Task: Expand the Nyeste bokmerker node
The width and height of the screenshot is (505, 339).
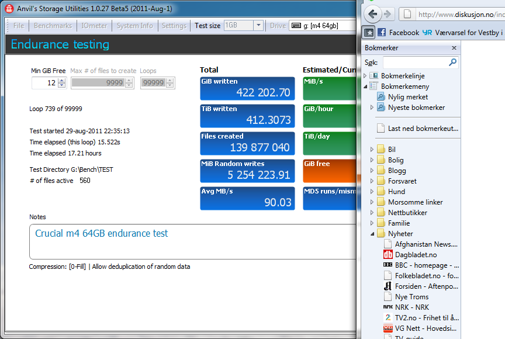Action: pyautogui.click(x=372, y=108)
